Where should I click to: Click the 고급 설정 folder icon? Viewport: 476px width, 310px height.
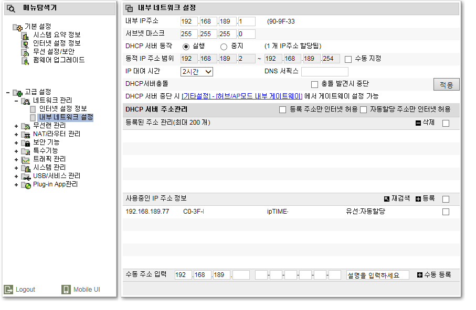click(x=17, y=93)
